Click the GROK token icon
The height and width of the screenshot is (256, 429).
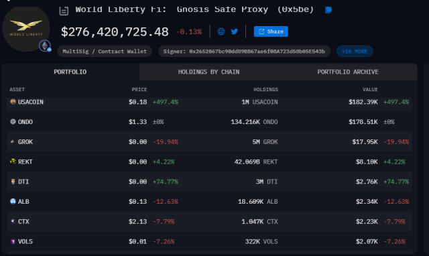click(13, 141)
